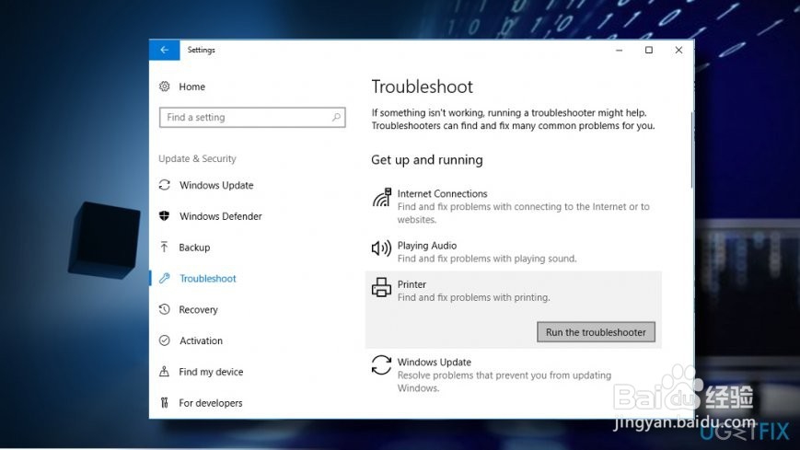Click the Playing Audio speaker icon
This screenshot has height=450, width=800.
pos(381,248)
